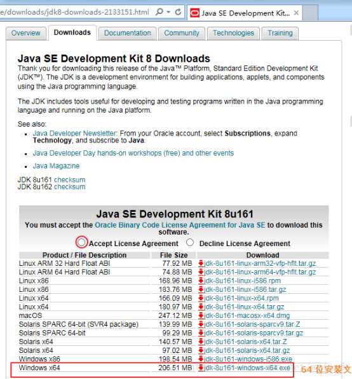The width and height of the screenshot is (352, 379).
Task: Open the Training tab
Action: tap(280, 33)
